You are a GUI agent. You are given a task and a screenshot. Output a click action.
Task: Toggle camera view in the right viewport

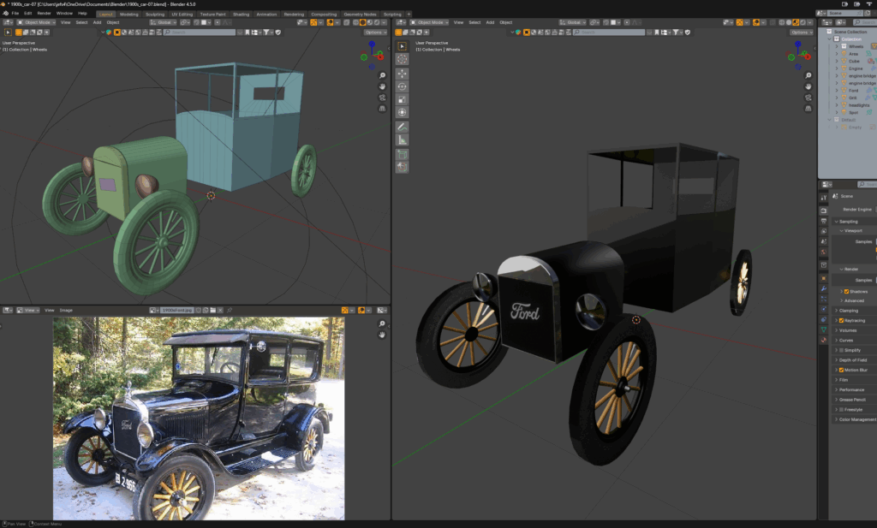808,98
